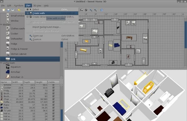
Task: Open the 3D view menu
Action: pyautogui.click(x=37, y=6)
